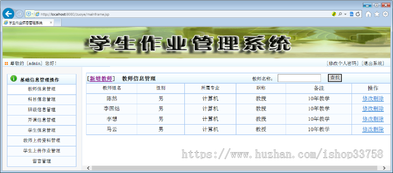Click 修改 in the 陈然 row
Viewport: 393px width, 173px height.
pos(367,98)
